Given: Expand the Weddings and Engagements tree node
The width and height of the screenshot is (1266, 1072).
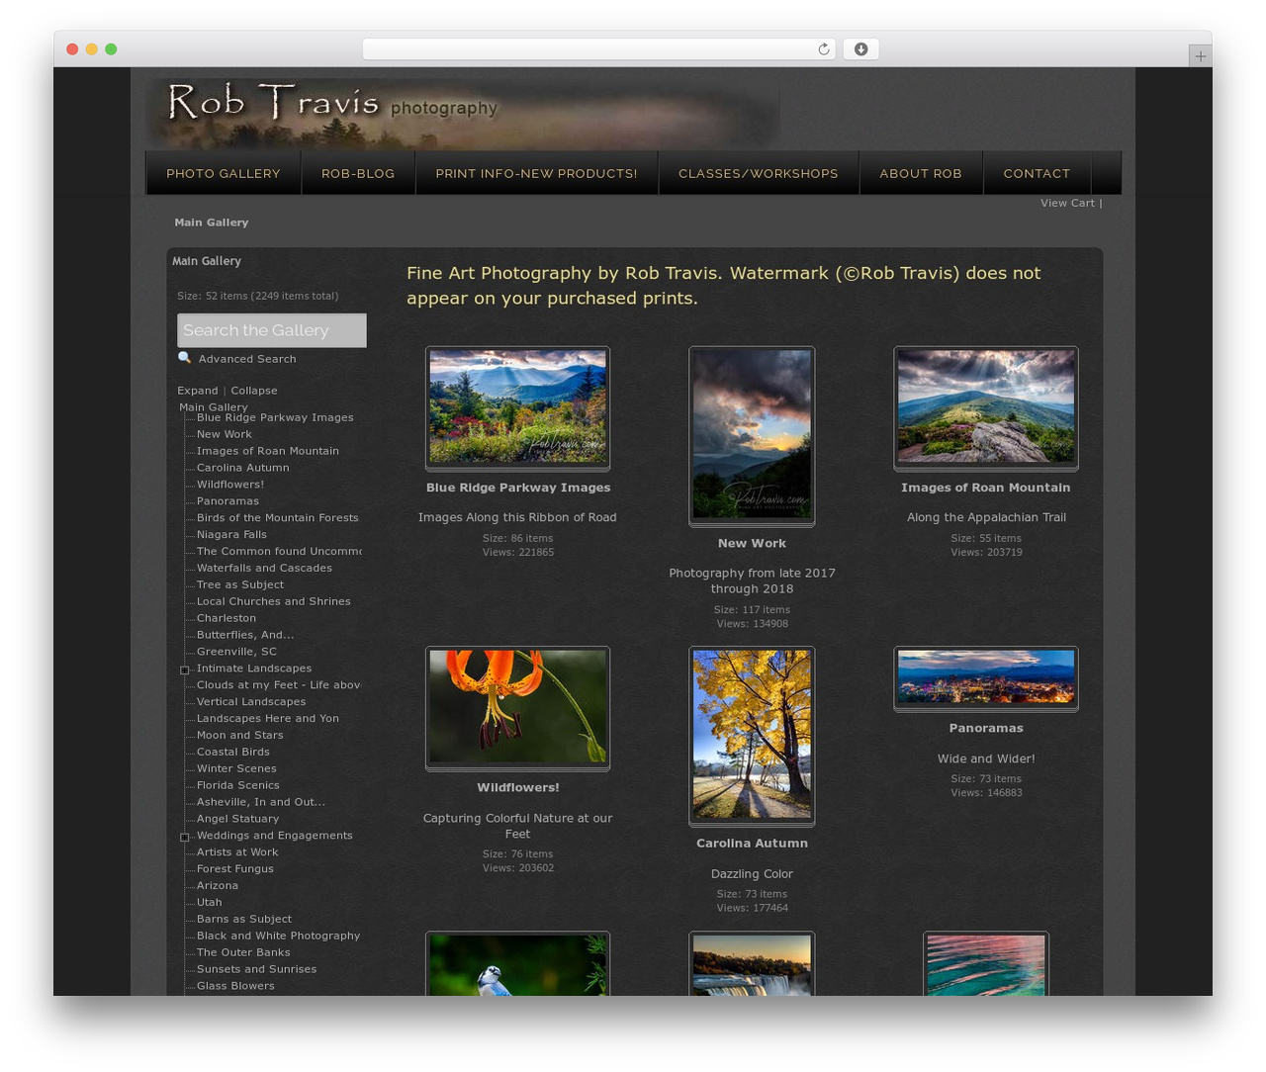Looking at the screenshot, I should [x=185, y=838].
